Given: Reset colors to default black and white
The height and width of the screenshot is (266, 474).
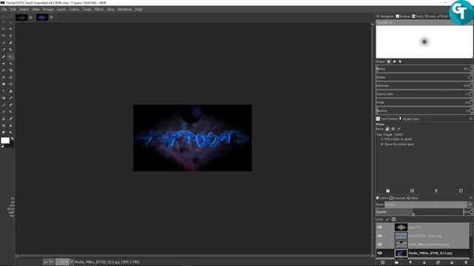Looking at the screenshot, I should 2,146.
